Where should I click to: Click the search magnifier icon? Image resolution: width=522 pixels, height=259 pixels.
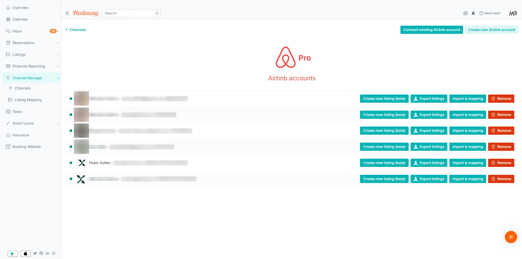point(157,13)
